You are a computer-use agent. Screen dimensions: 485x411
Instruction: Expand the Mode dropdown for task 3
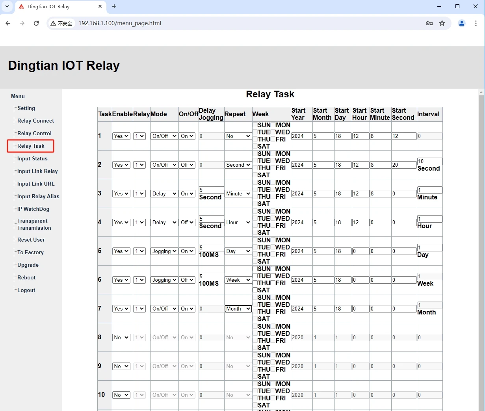point(164,193)
